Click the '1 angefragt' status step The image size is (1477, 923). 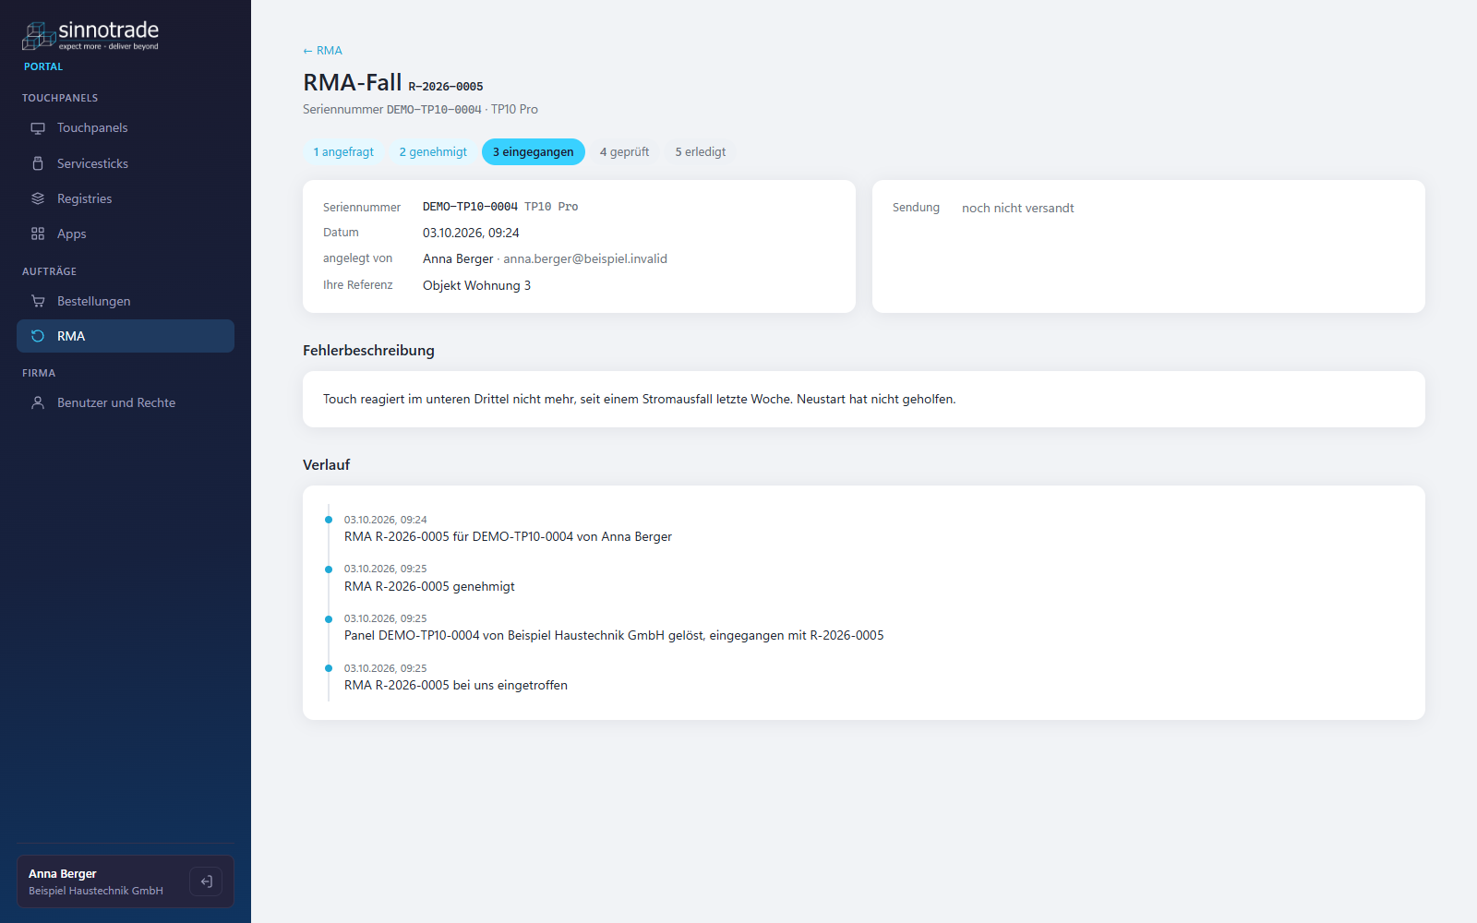coord(343,152)
